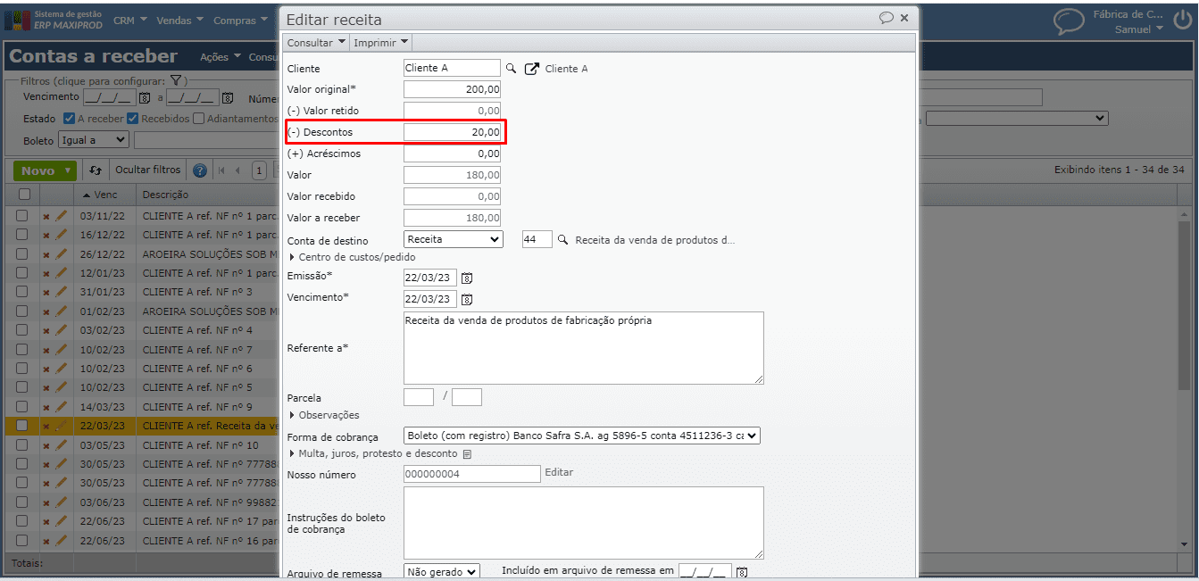Open the chat bubble icon in header
Screen dimensions: 1199x581
pyautogui.click(x=1069, y=21)
